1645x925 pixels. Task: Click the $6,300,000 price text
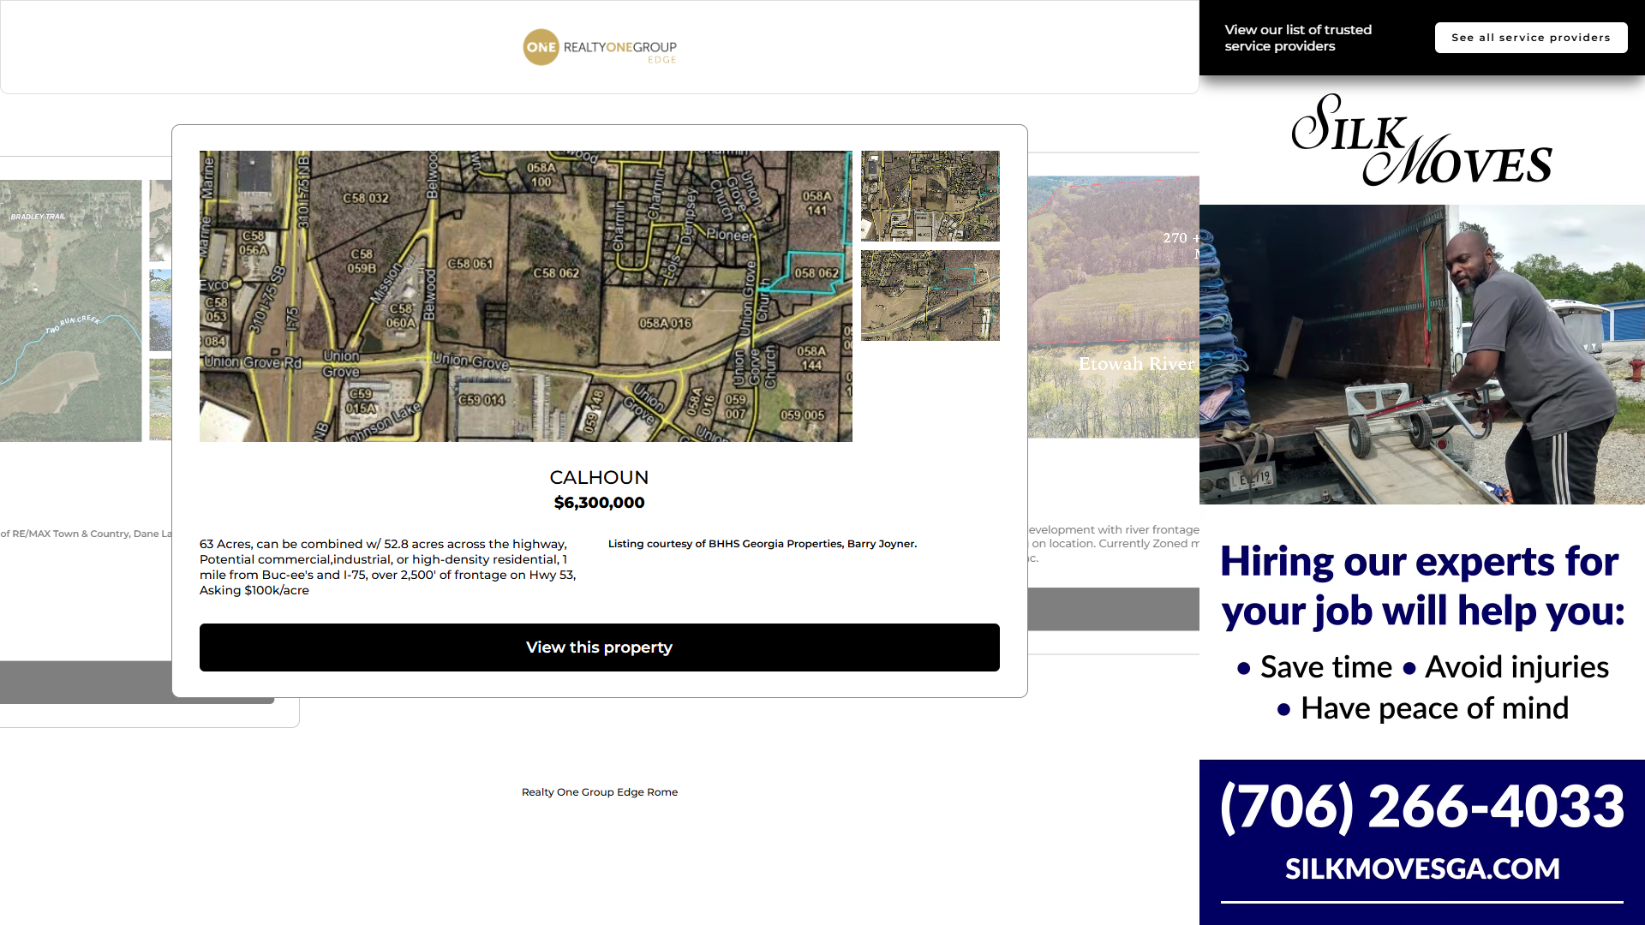[x=599, y=503]
